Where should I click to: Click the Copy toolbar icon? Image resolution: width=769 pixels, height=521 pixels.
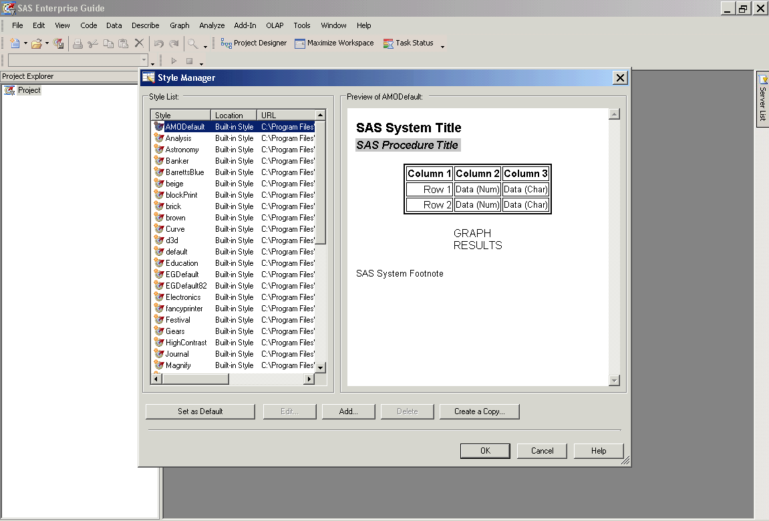tap(108, 43)
